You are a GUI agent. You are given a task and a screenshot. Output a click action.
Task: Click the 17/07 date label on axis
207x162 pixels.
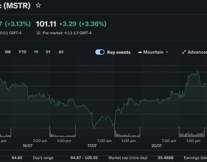coord(92,146)
